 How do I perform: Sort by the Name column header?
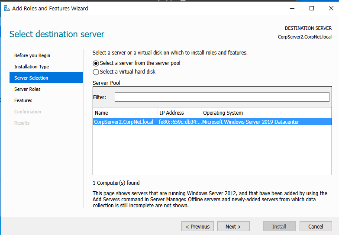pos(125,113)
